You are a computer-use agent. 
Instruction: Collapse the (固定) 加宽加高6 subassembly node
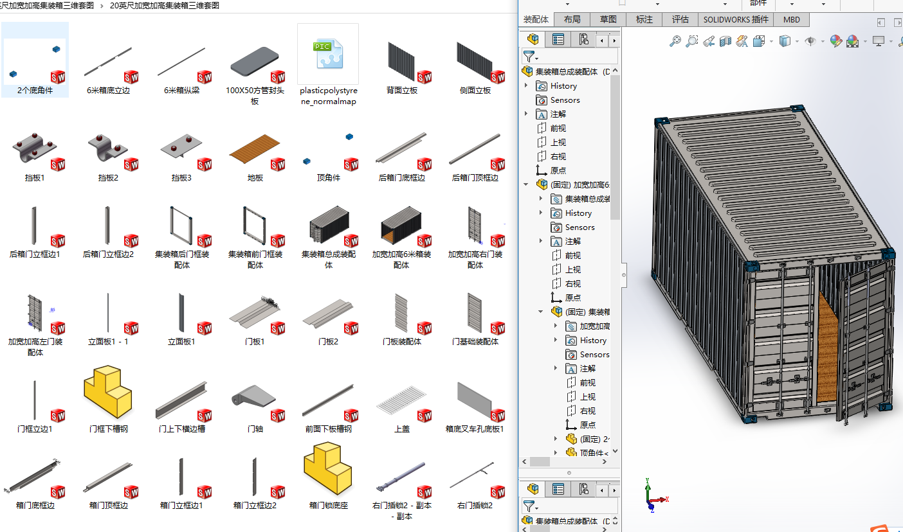coord(526,184)
